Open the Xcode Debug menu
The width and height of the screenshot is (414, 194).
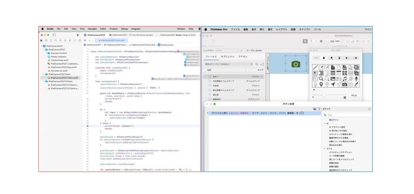pyautogui.click(x=124, y=29)
